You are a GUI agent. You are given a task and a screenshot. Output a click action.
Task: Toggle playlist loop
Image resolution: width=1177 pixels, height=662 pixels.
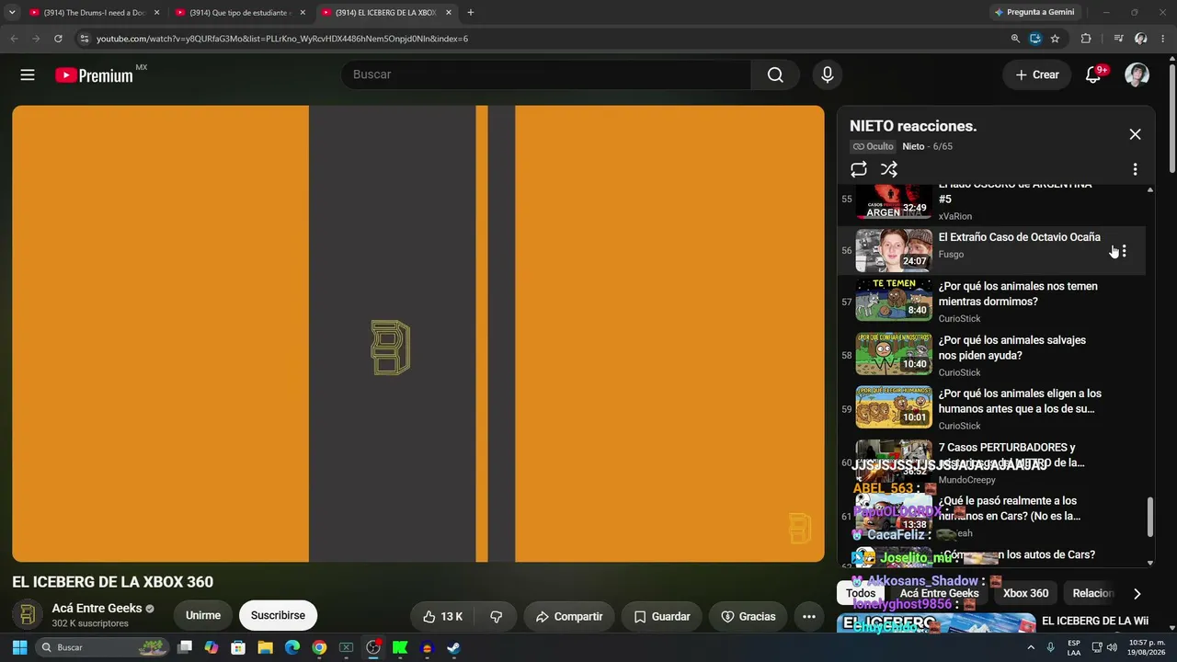tap(859, 169)
